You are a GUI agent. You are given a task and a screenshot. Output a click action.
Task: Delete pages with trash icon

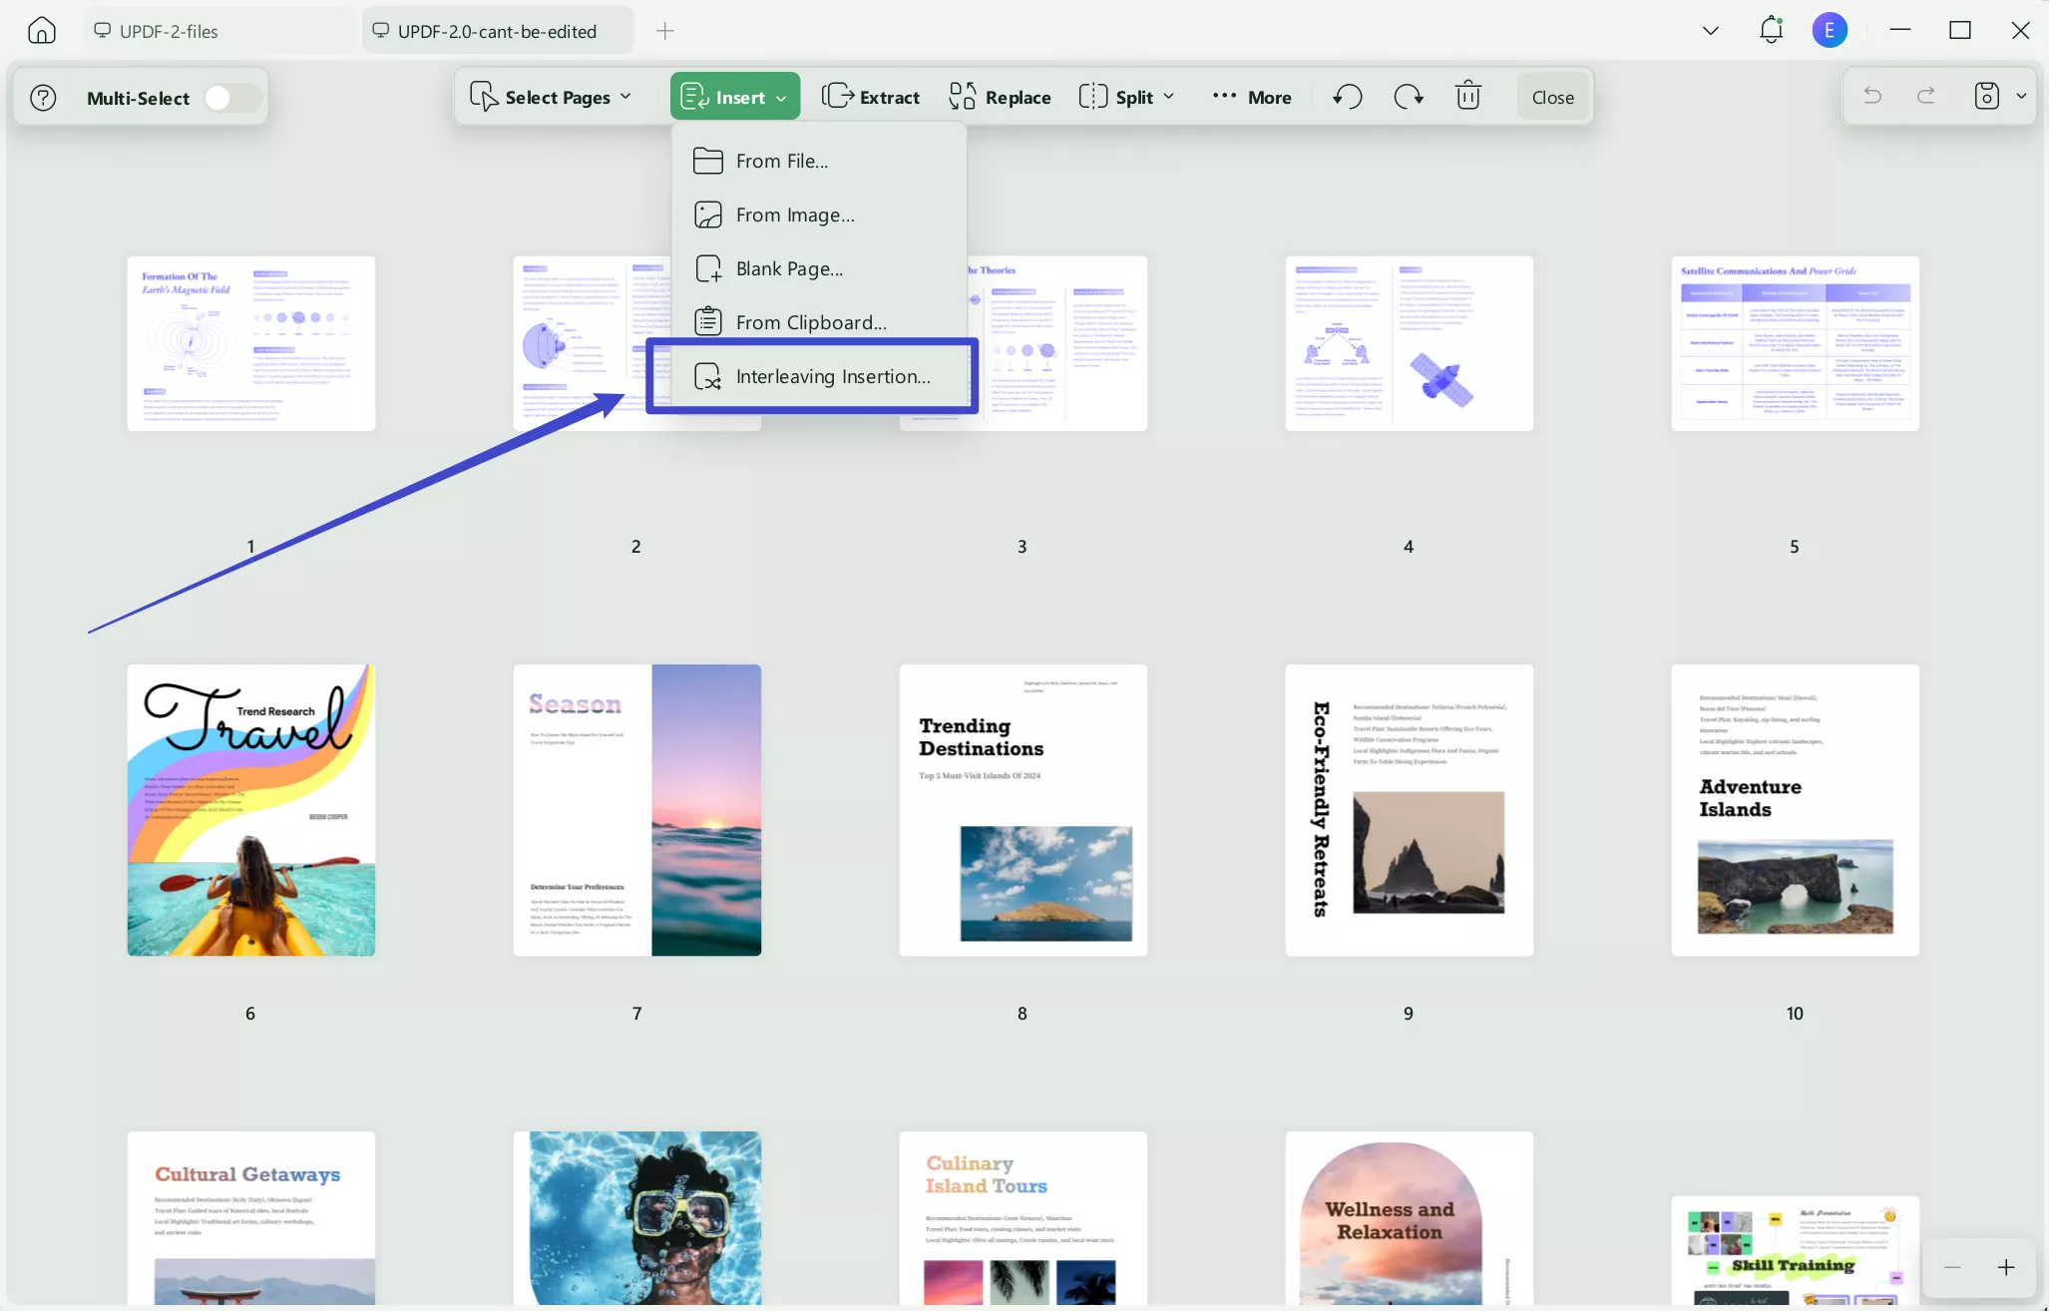(x=1467, y=97)
